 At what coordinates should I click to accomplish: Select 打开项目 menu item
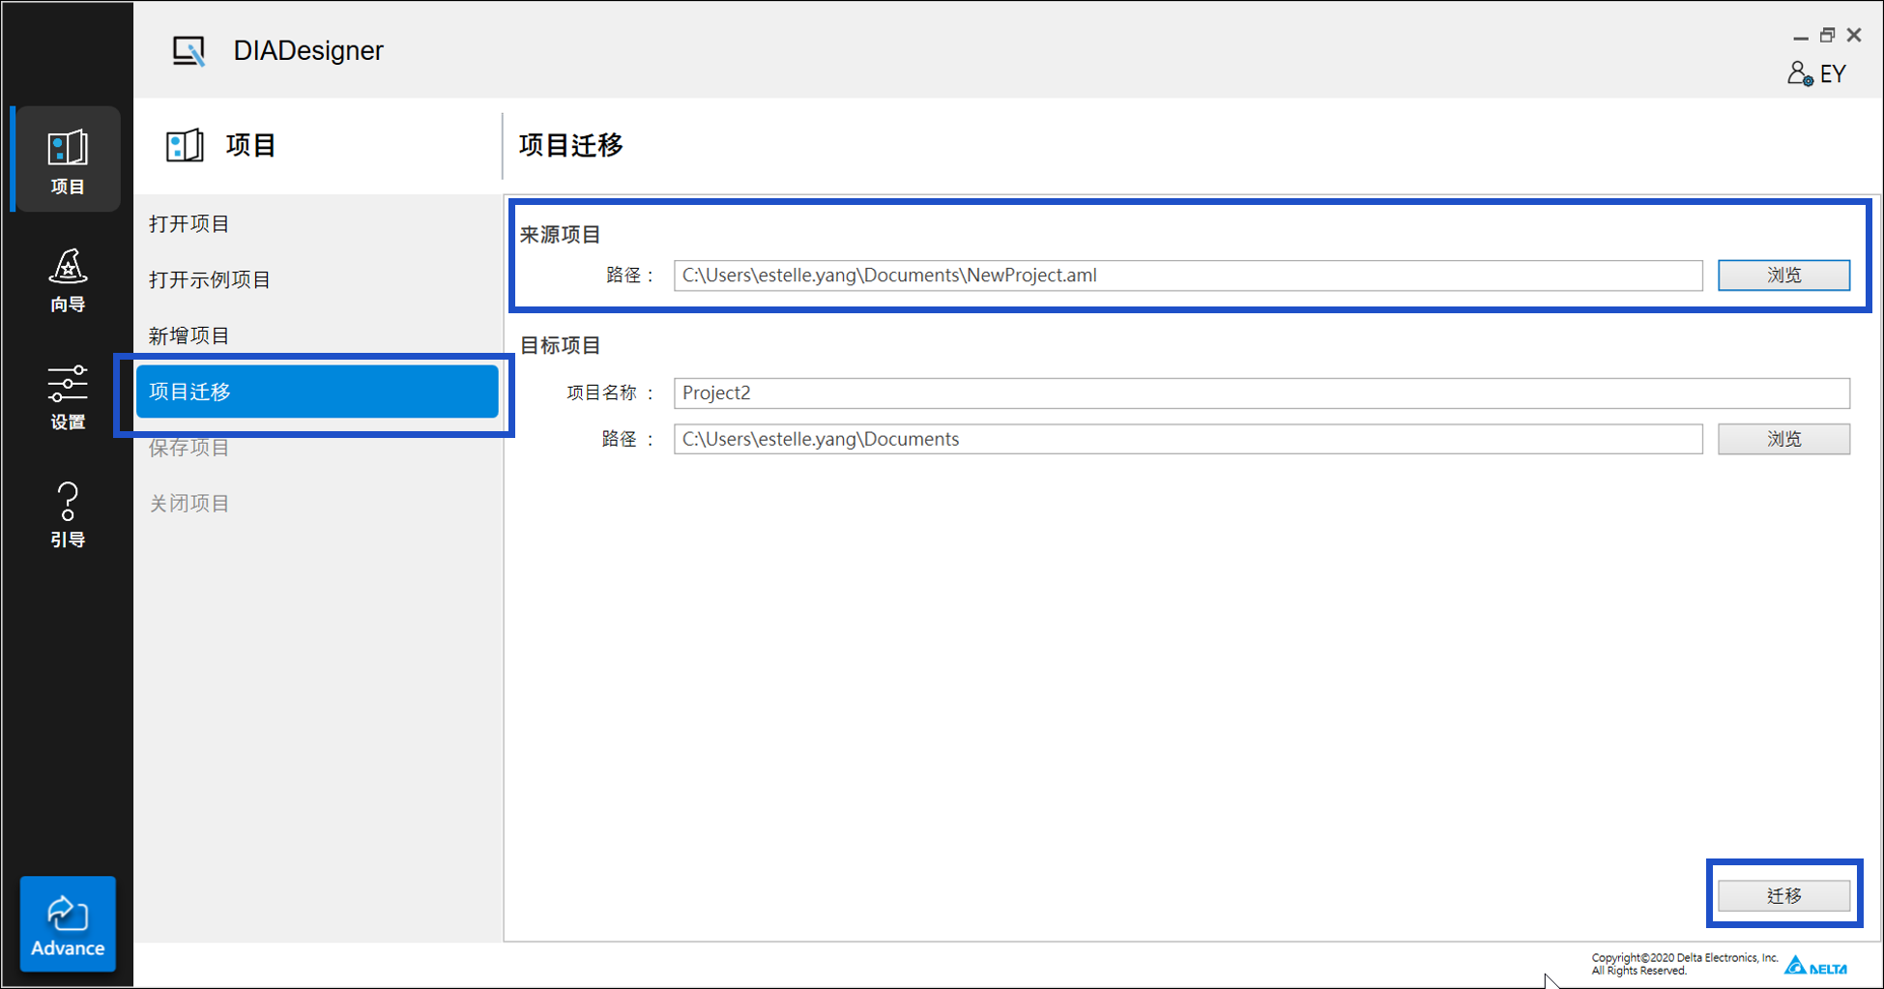pos(189,224)
